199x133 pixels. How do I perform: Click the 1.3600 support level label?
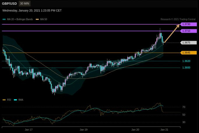pyautogui.click(x=186, y=68)
